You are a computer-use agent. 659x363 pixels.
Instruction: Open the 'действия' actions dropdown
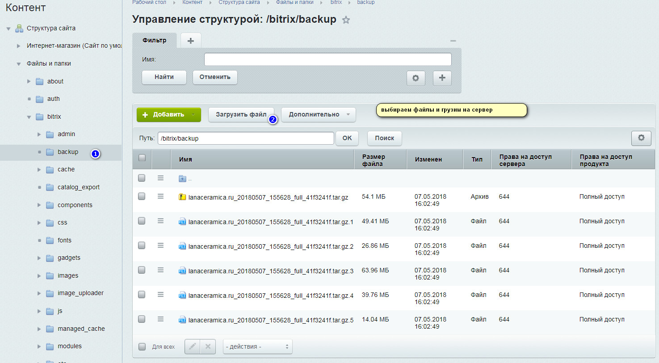pos(257,346)
